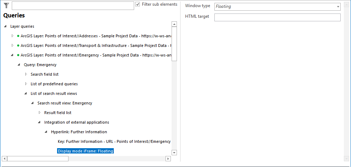Select the Addresses ArcGIS layer row
This screenshot has width=351, height=167.
pos(96,36)
